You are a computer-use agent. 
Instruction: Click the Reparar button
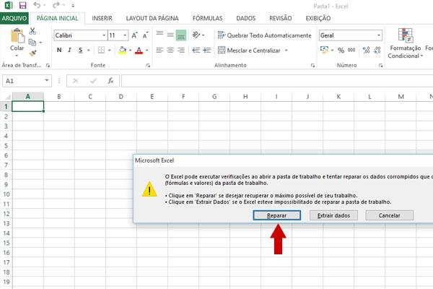point(276,215)
